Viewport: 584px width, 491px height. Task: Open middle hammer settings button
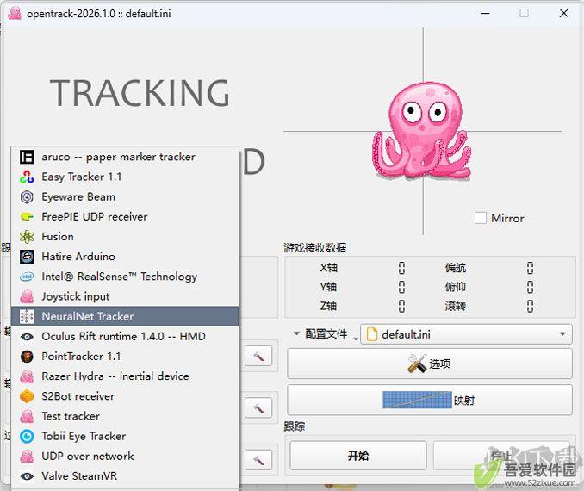[258, 408]
